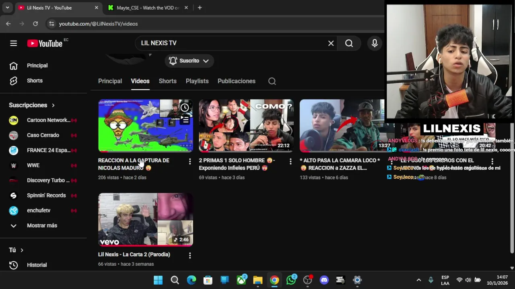
Task: Click the magnifier search button
Action: click(349, 43)
